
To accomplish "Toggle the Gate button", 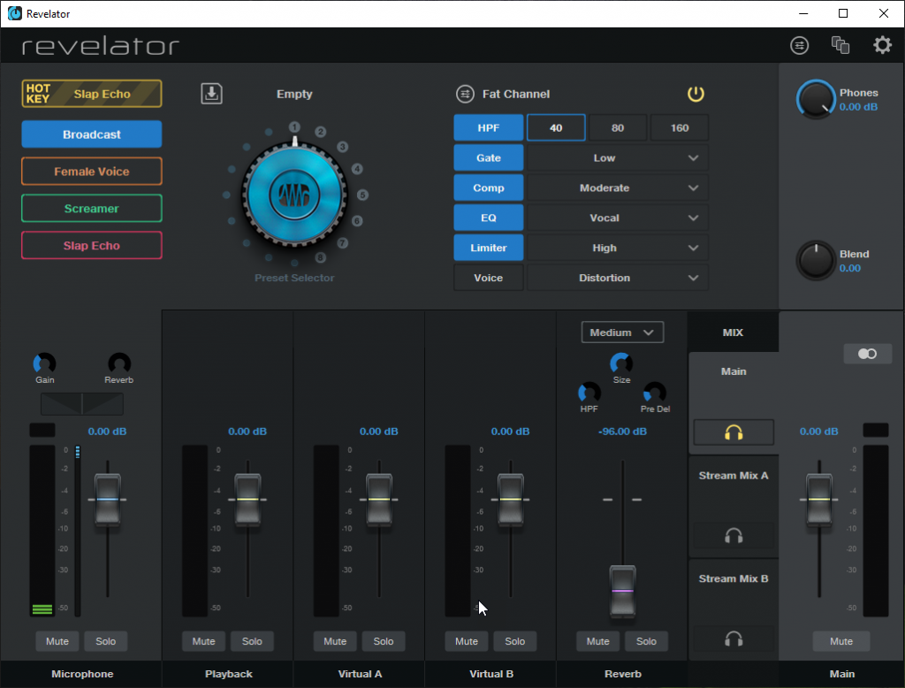I will [488, 157].
